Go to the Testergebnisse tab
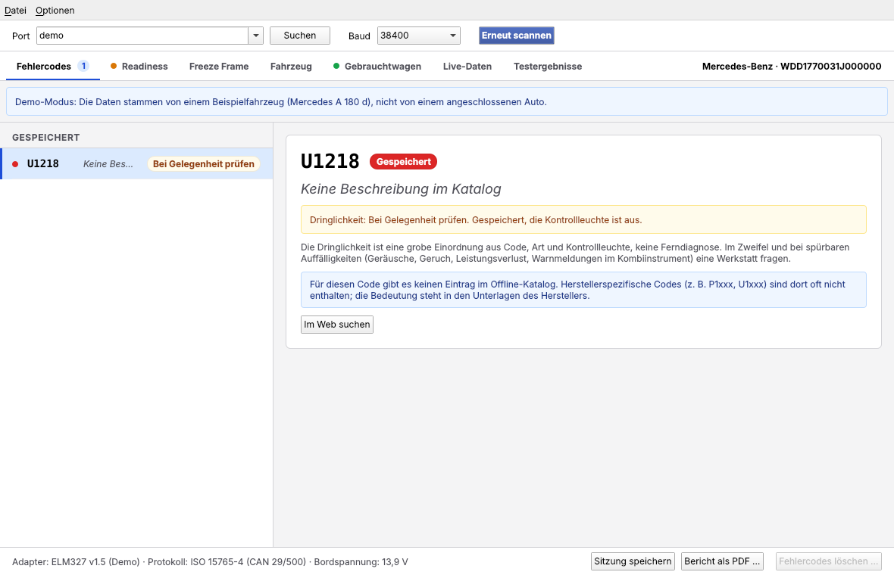 click(548, 66)
